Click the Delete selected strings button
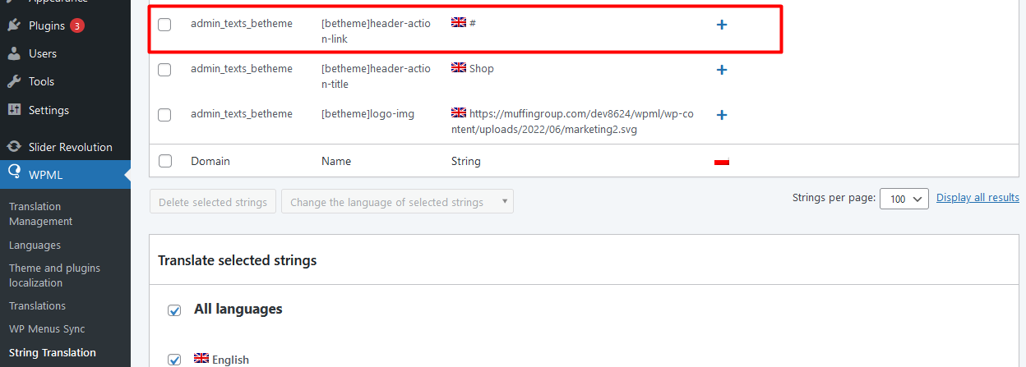The width and height of the screenshot is (1026, 367). click(x=212, y=202)
